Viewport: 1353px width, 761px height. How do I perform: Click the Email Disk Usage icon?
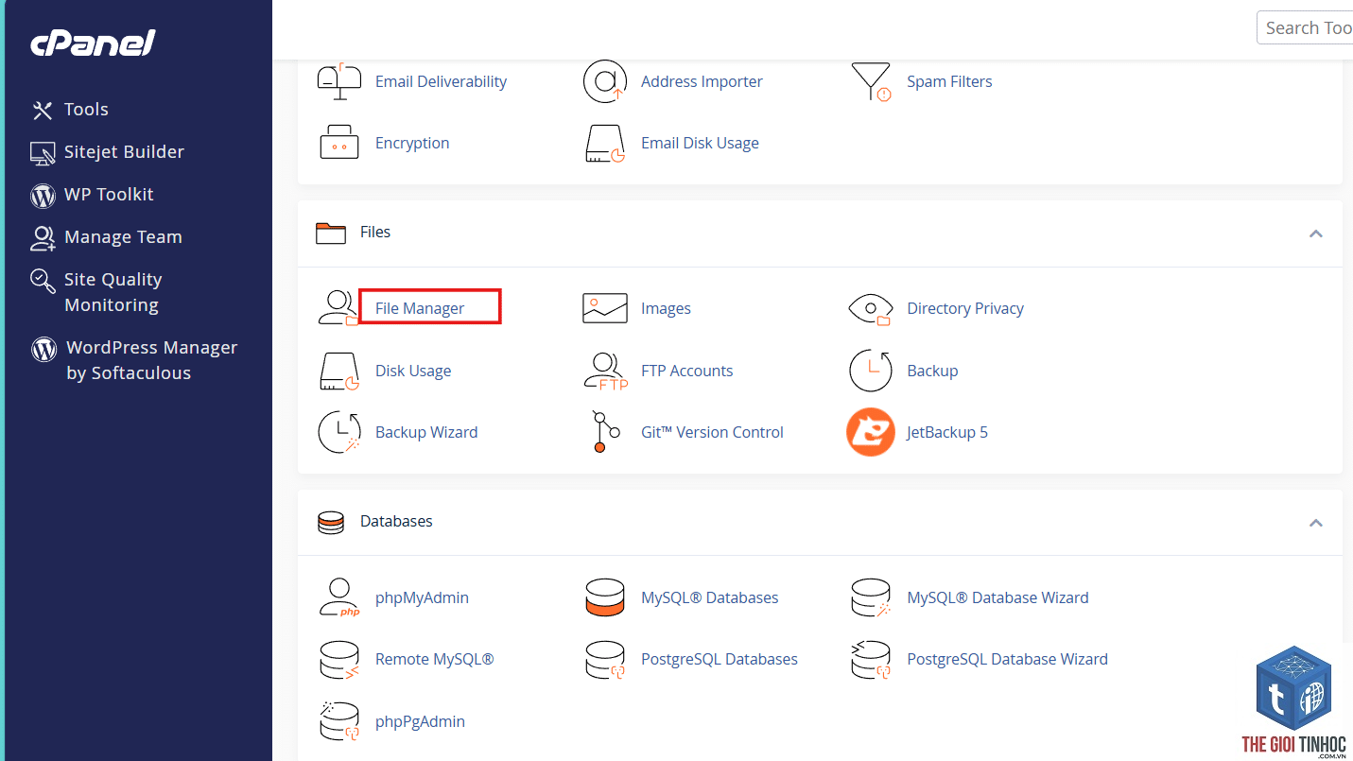605,144
